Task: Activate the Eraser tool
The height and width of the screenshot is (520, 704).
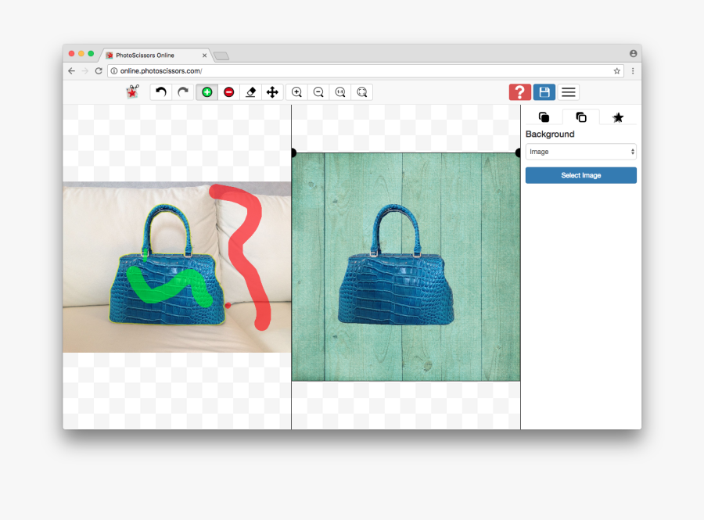Action: (x=250, y=91)
